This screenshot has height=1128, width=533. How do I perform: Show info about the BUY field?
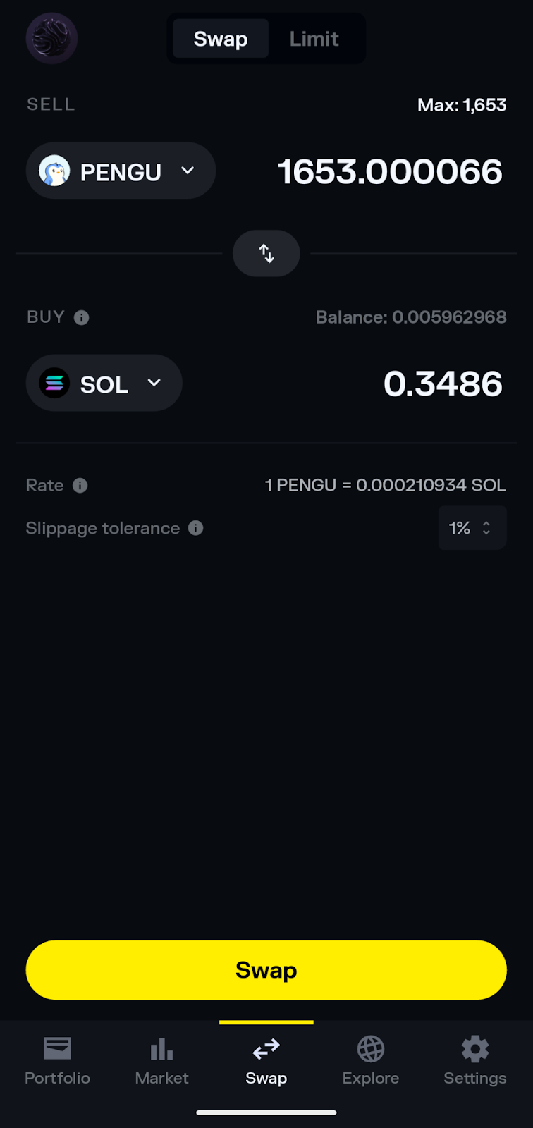point(82,318)
